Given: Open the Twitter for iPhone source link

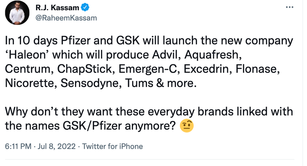Looking at the screenshot, I should pyautogui.click(x=112, y=146).
